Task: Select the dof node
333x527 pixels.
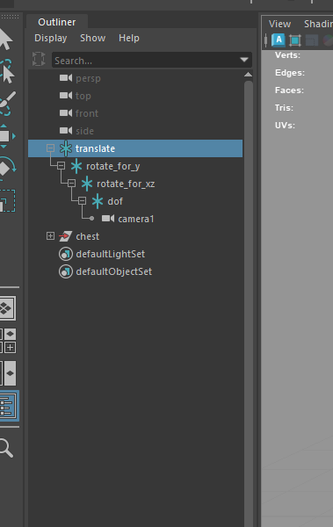Action: 135,201
